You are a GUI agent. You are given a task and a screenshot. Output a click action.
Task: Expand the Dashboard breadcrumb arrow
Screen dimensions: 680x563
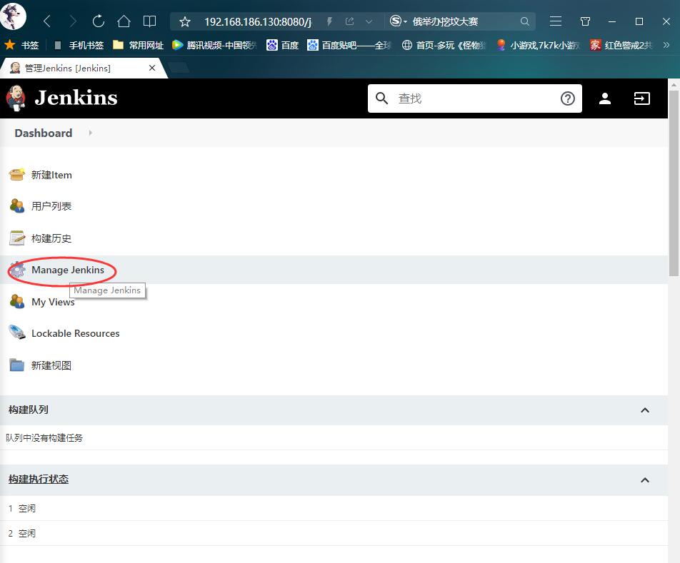[x=90, y=133]
